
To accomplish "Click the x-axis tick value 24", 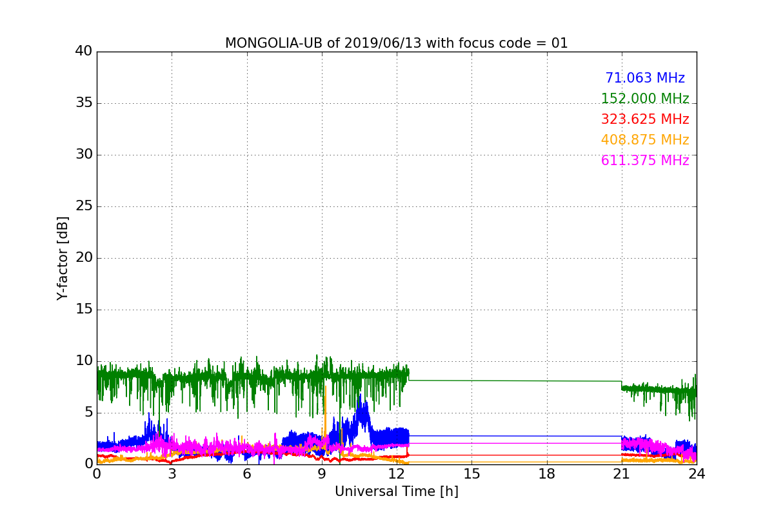I will 697,473.
